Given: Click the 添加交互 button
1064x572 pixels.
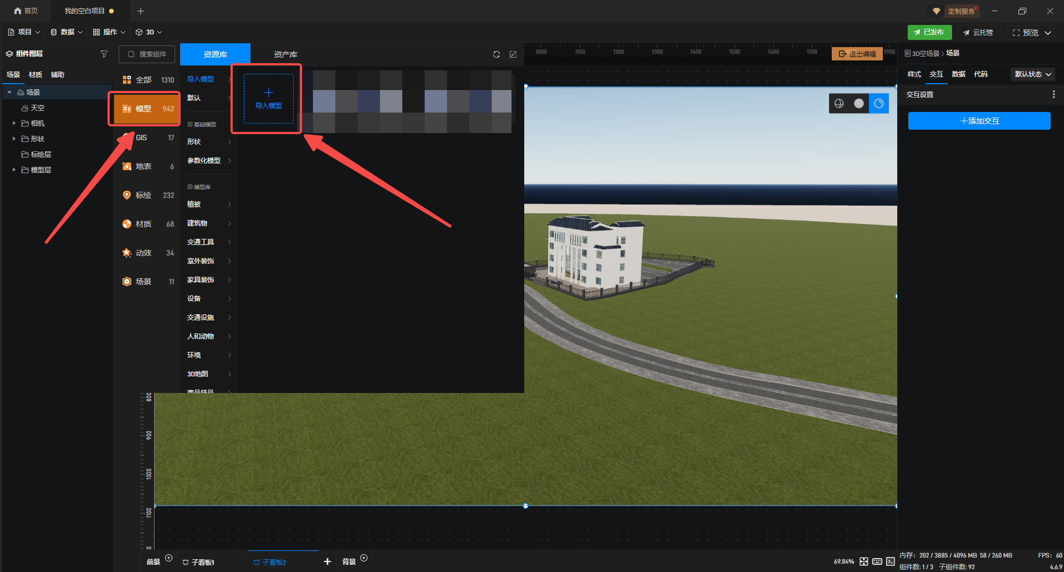Looking at the screenshot, I should (979, 121).
